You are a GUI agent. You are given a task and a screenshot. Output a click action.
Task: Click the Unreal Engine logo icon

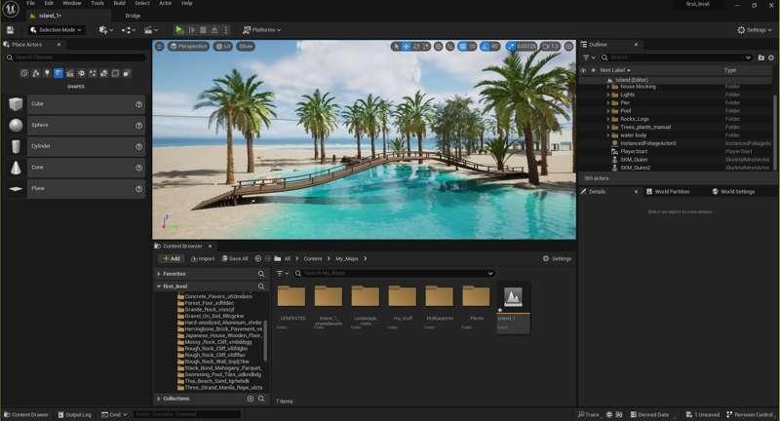[11, 9]
